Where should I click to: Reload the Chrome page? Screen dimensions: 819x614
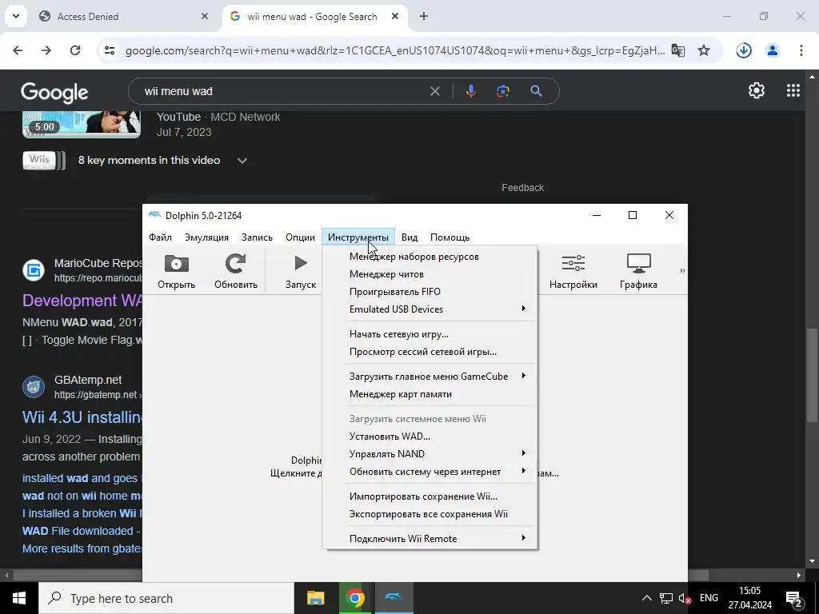pos(75,50)
